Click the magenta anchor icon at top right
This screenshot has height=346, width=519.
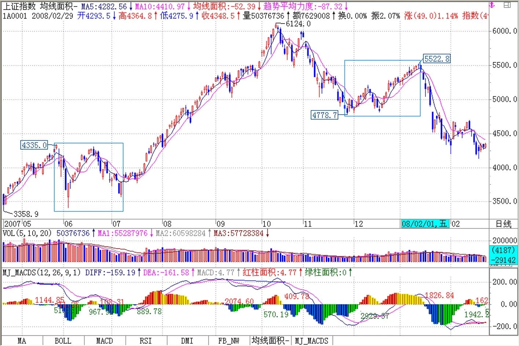click(492, 5)
